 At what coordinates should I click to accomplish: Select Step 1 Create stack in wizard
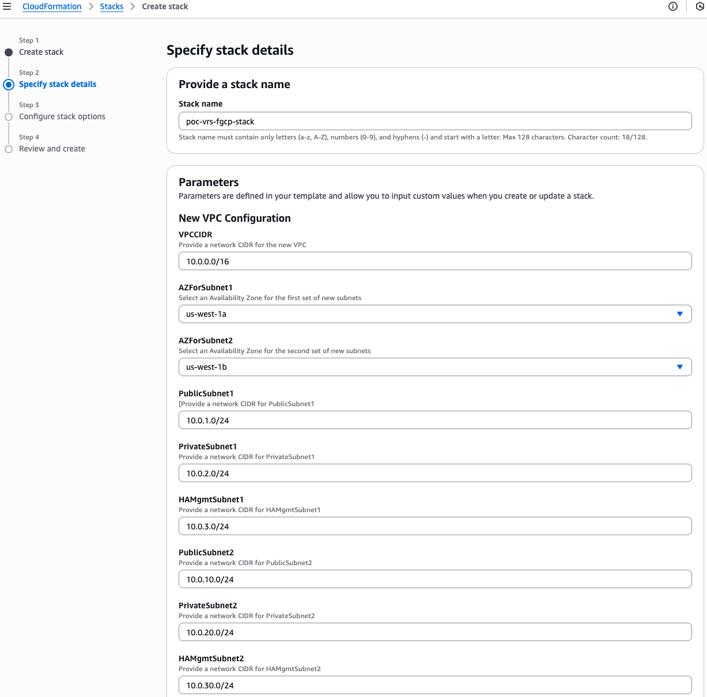pyautogui.click(x=41, y=52)
